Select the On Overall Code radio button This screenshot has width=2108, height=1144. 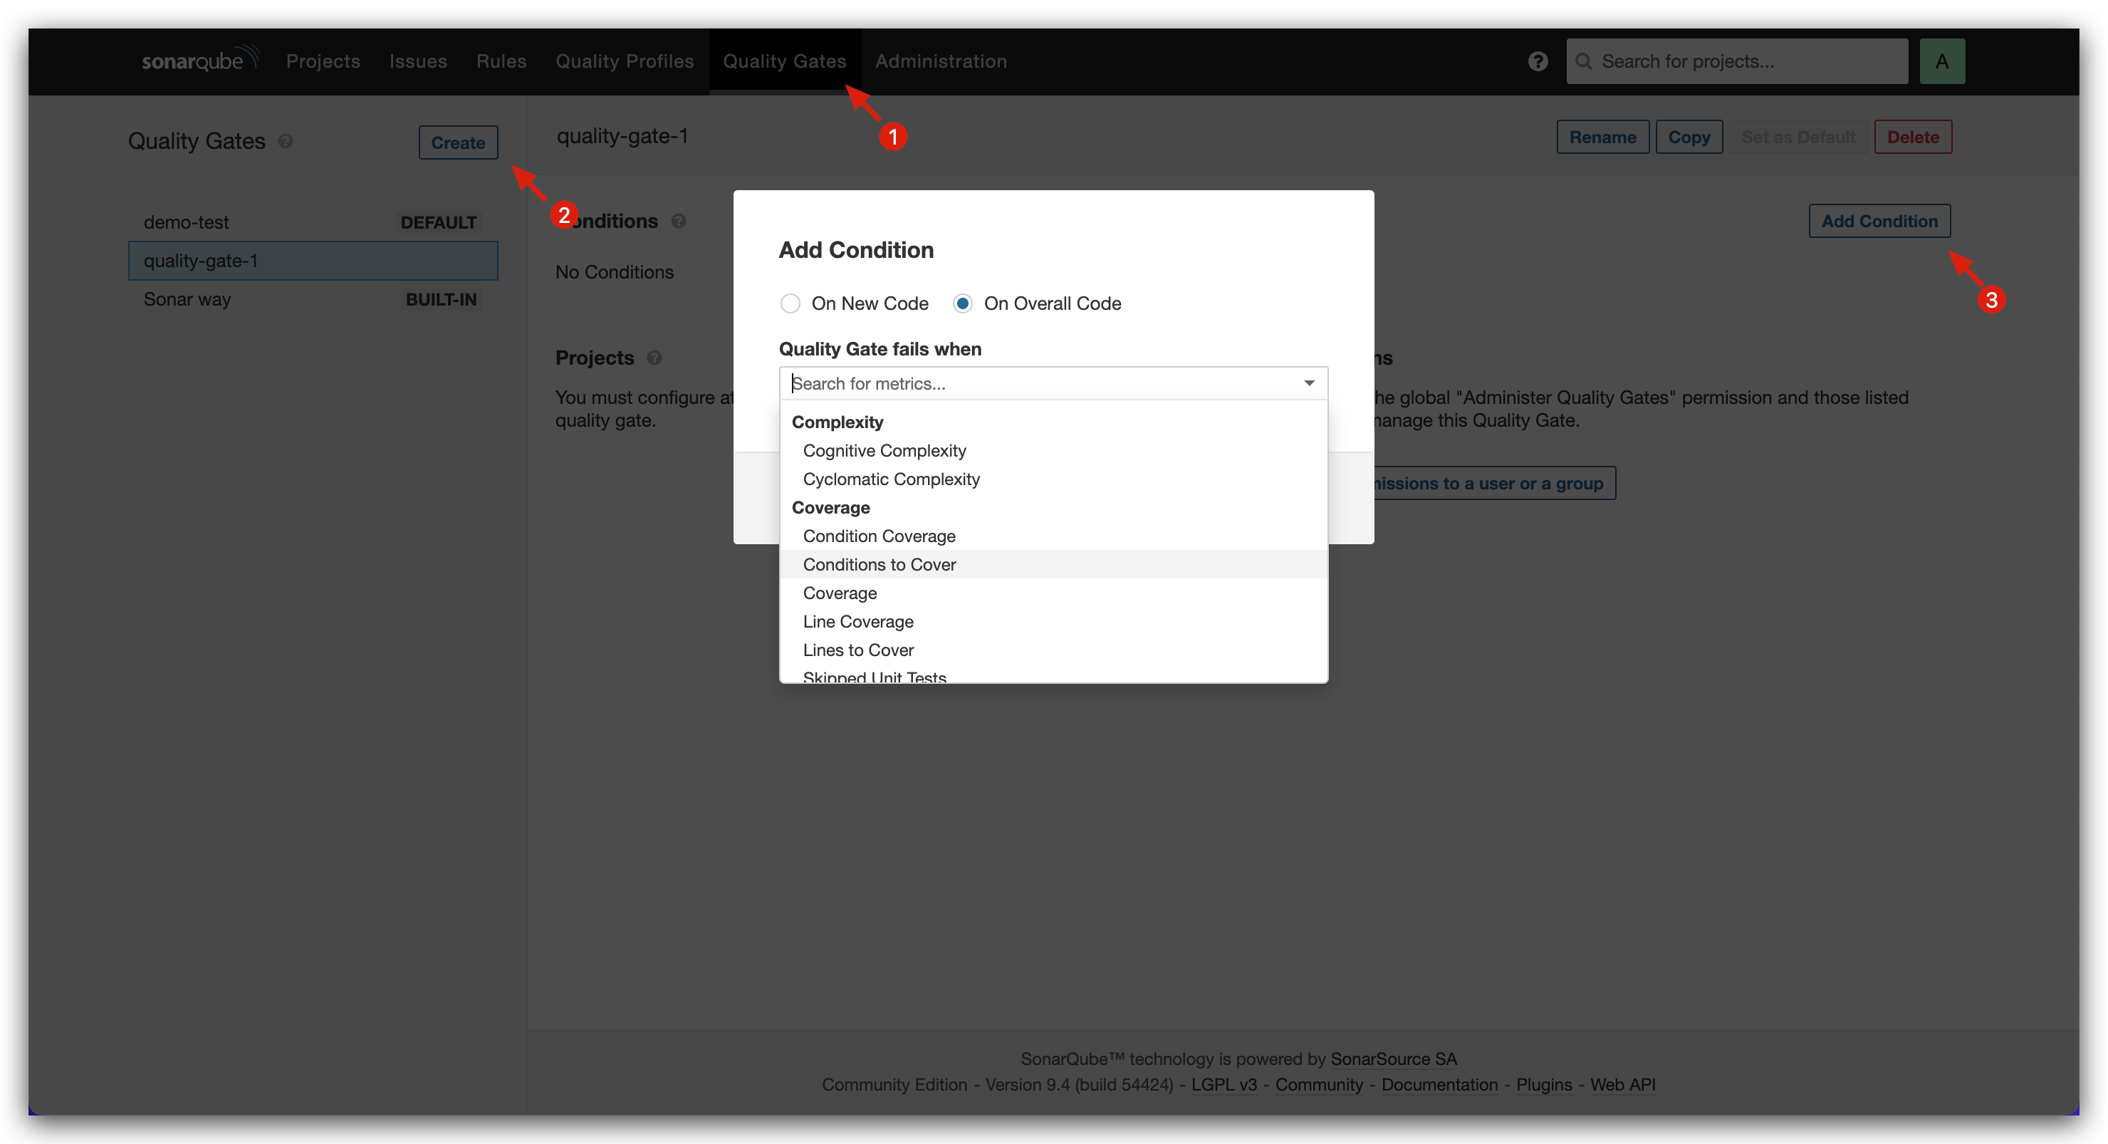(x=962, y=303)
